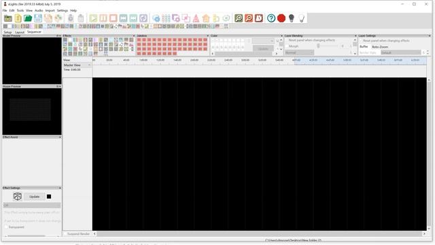Toggle the Transparent checkbox in Effect Settings
Image resolution: width=435 pixels, height=245 pixels.
coord(6,227)
